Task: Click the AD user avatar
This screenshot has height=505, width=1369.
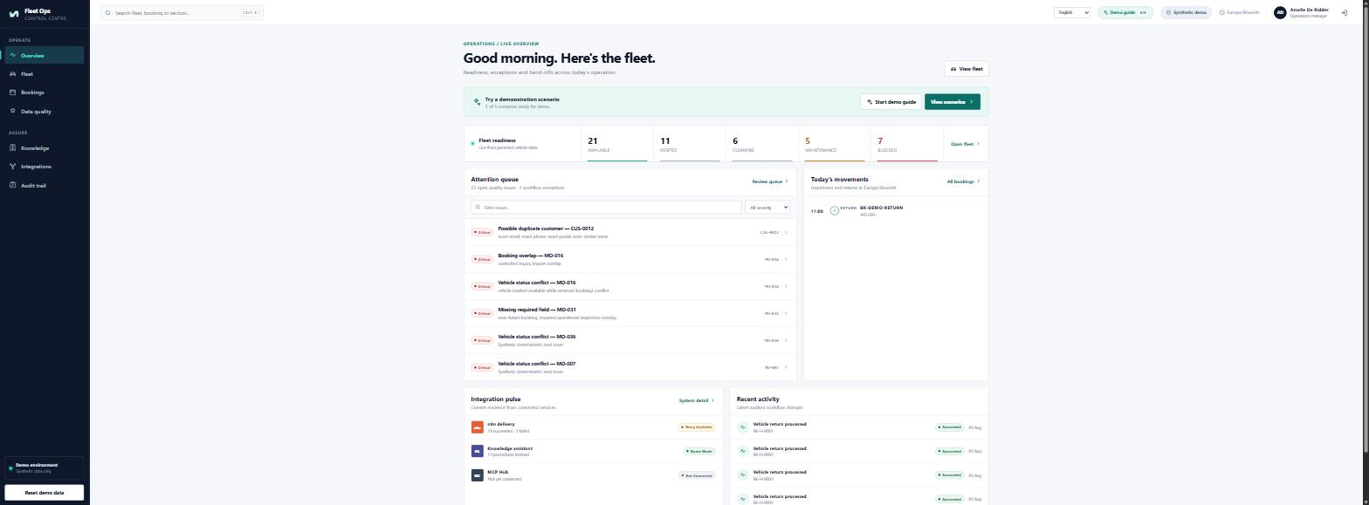Action: click(x=1280, y=12)
